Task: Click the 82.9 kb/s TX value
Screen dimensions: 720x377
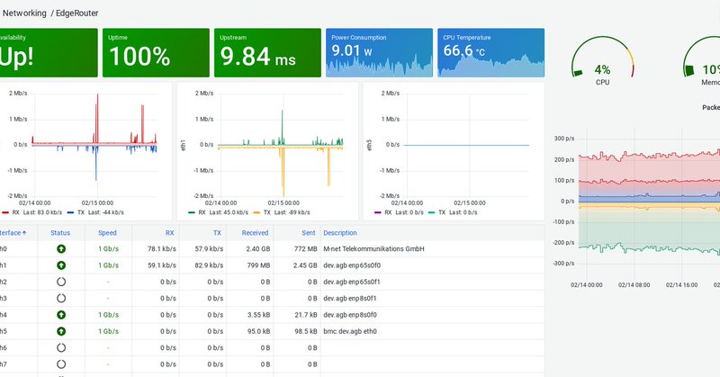Action: point(209,265)
